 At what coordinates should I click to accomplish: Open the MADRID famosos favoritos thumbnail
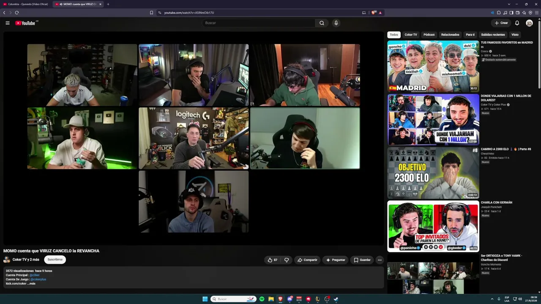click(x=433, y=66)
